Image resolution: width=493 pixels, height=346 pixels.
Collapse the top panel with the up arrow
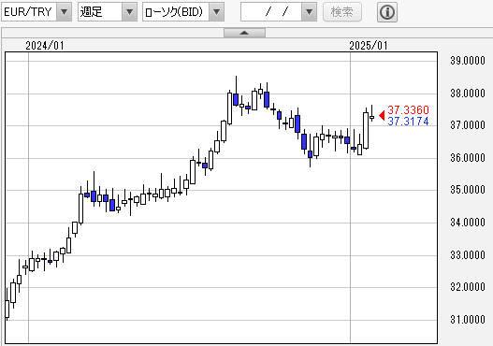point(244,33)
